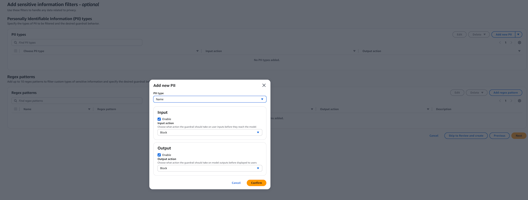The image size is (528, 200).
Task: Click the Add new PII split-button arrow
Action: (x=518, y=35)
